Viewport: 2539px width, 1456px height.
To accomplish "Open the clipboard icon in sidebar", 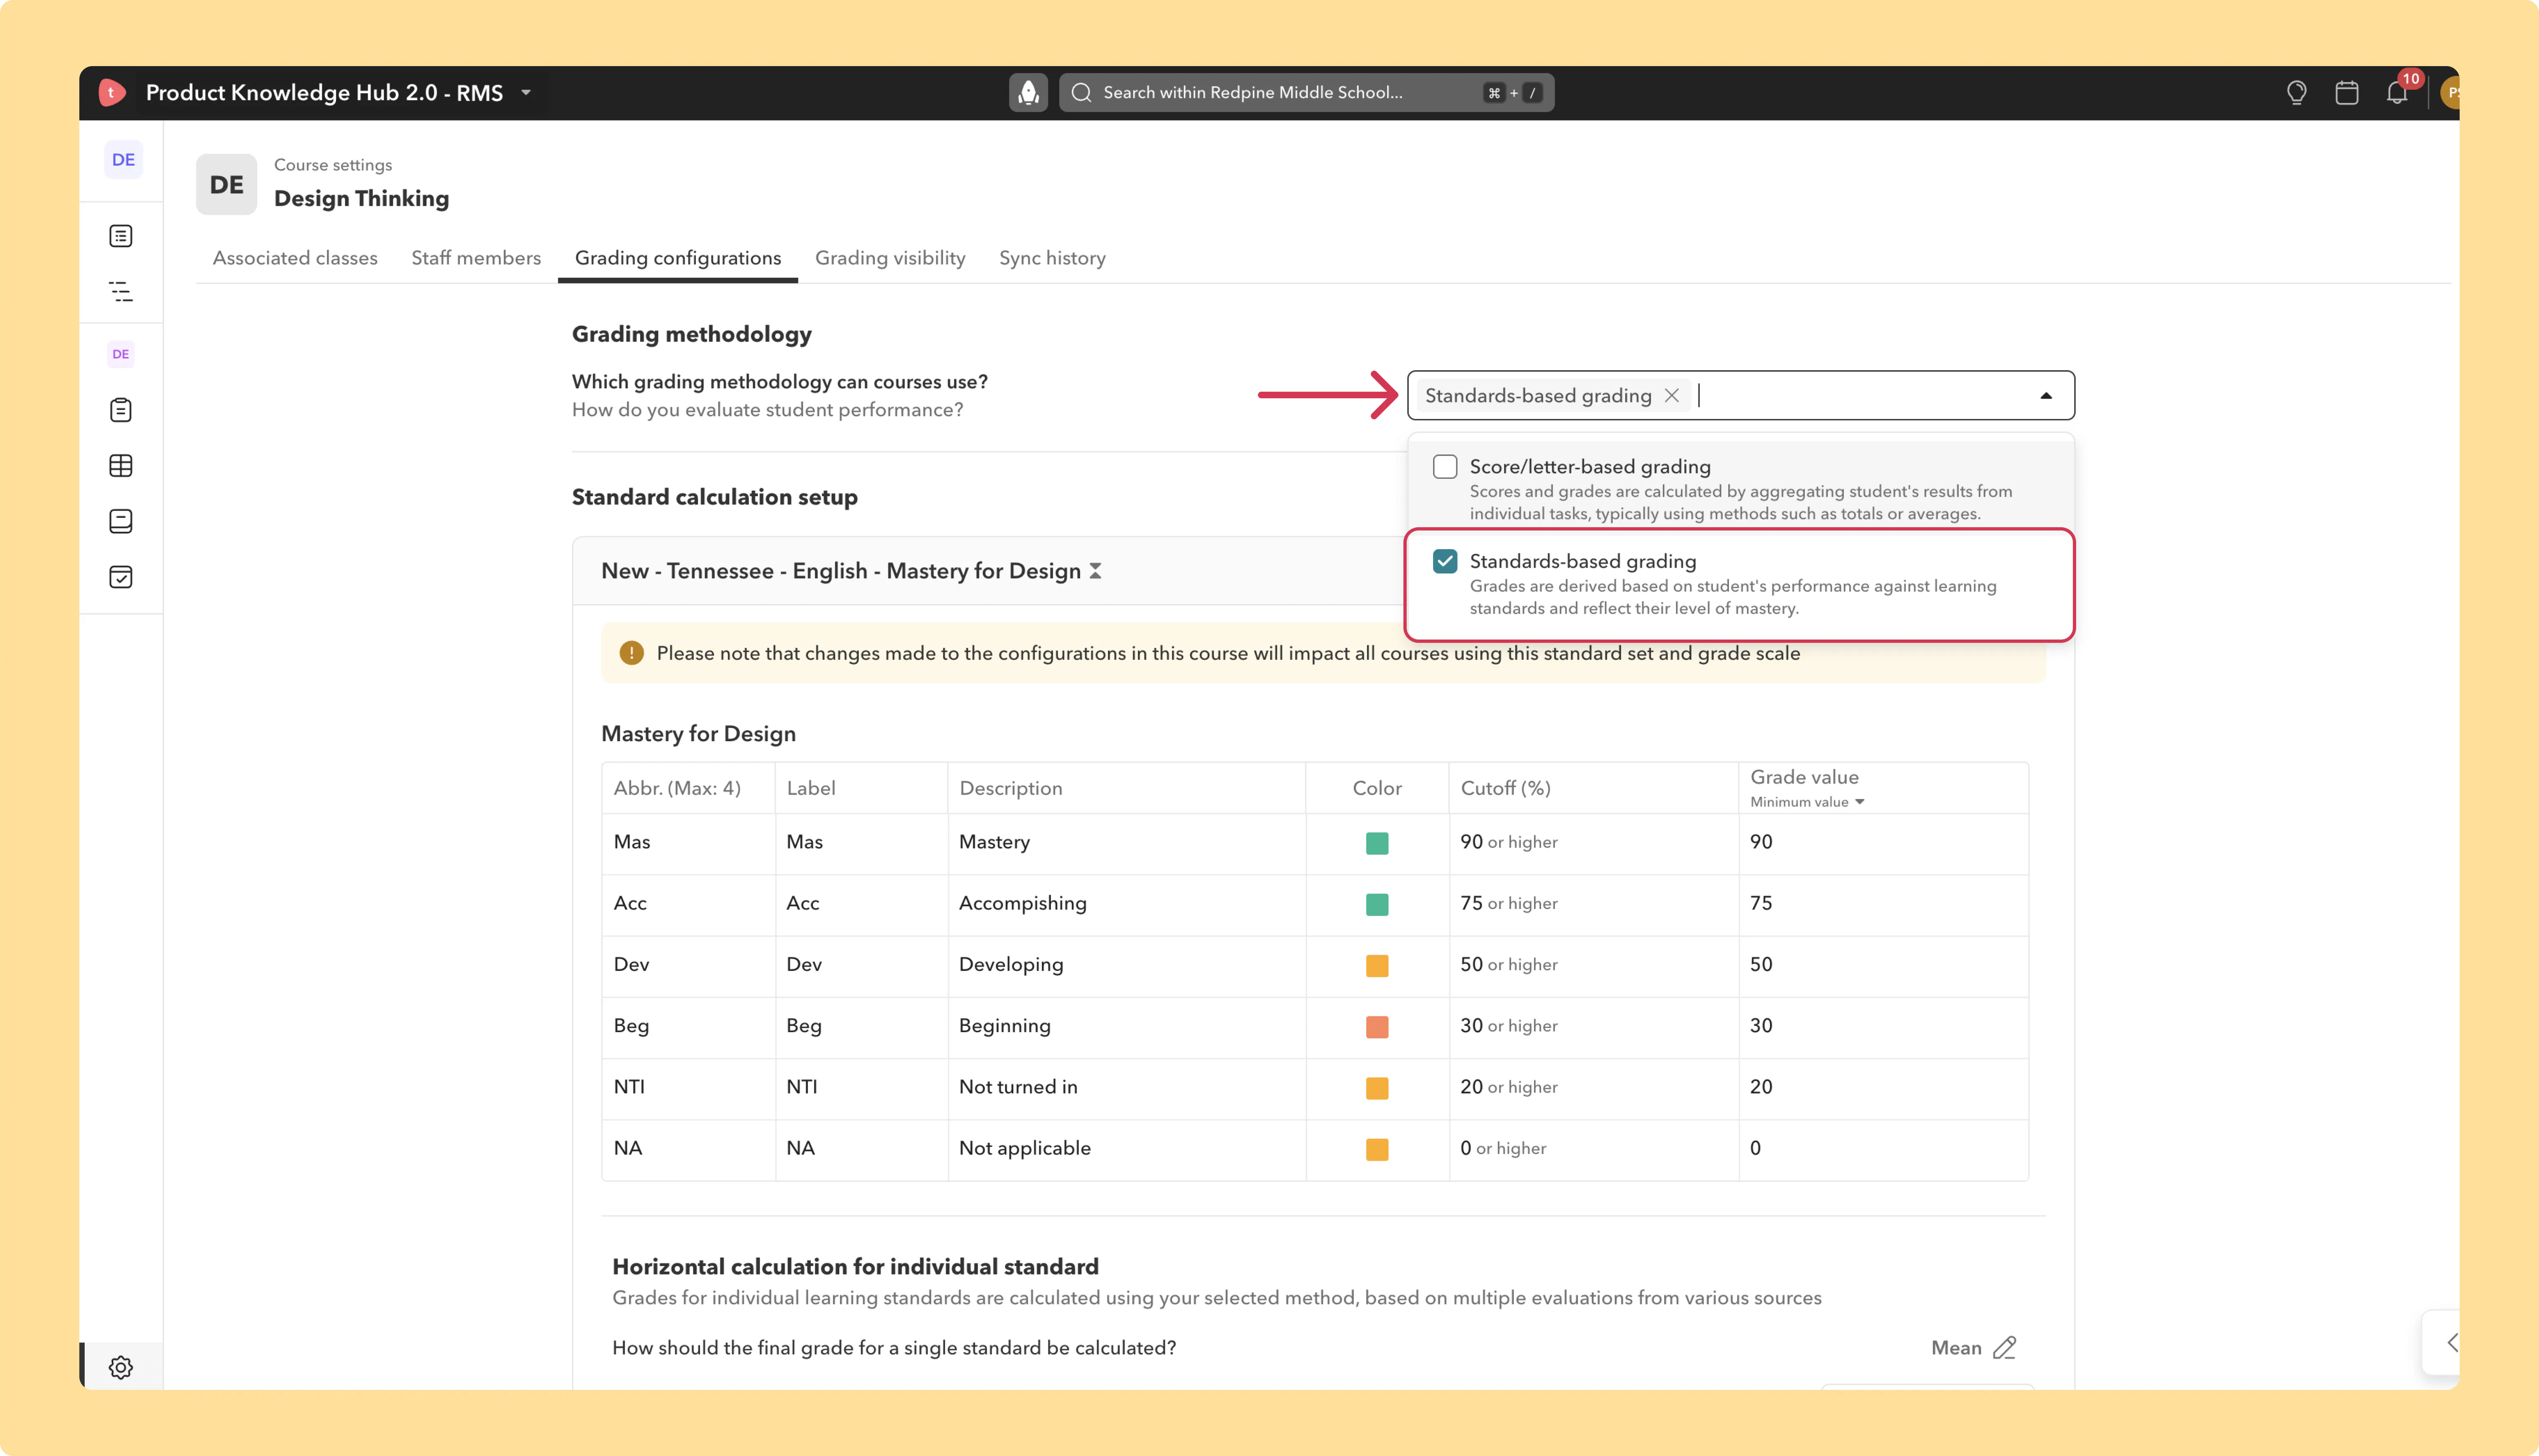I will tap(121, 410).
